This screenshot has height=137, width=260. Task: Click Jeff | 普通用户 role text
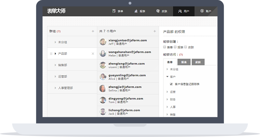click(x=118, y=44)
